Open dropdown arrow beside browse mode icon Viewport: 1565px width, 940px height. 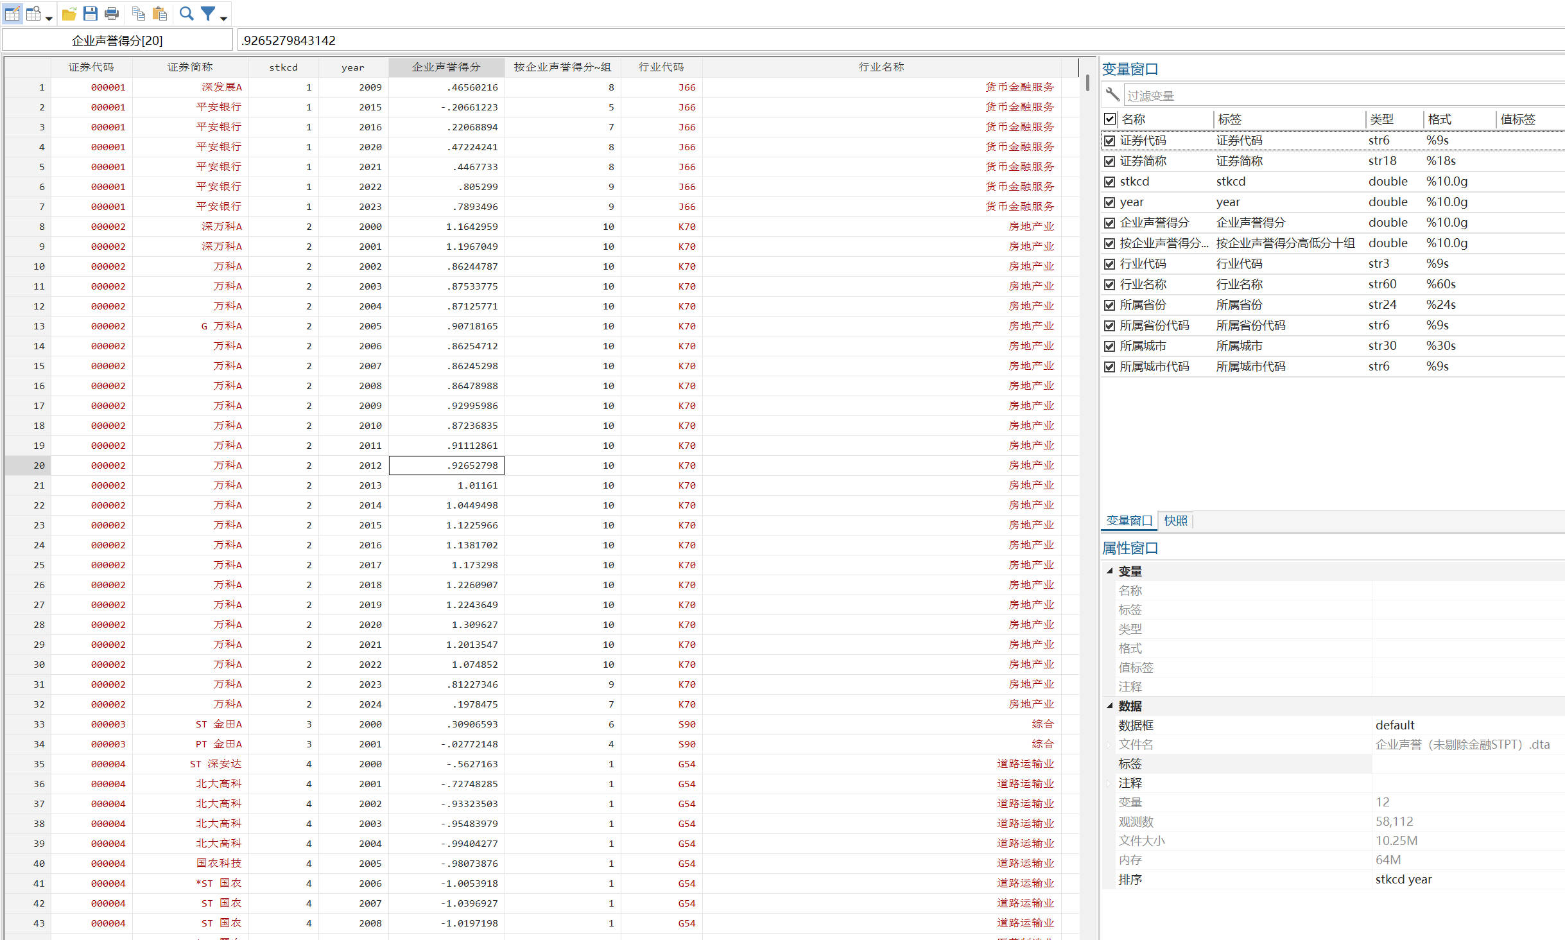click(49, 19)
